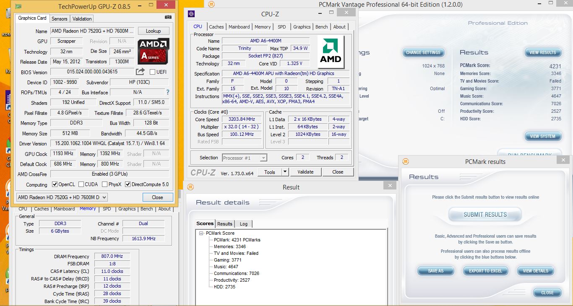Click the GPU-Z title bar app icon
Screen dimensions: 573x306
tap(18, 6)
